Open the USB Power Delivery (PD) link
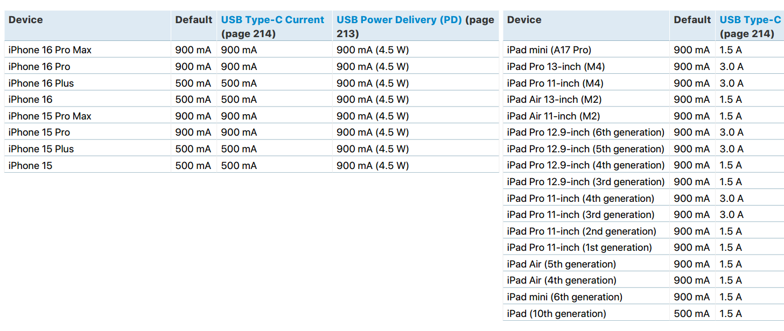Viewport: 784px width, 331px height. tap(399, 20)
